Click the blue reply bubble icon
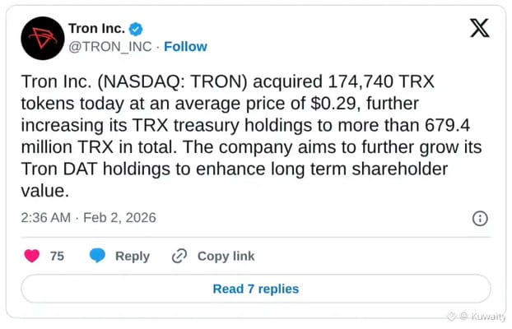This screenshot has width=512, height=329. tap(97, 256)
